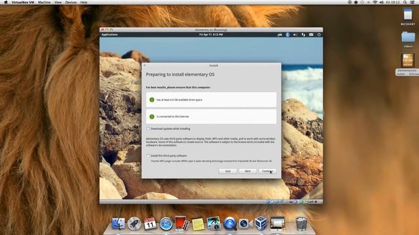Open the Calendar icon showing 11
The height and width of the screenshot is (235, 419).
tap(150, 223)
